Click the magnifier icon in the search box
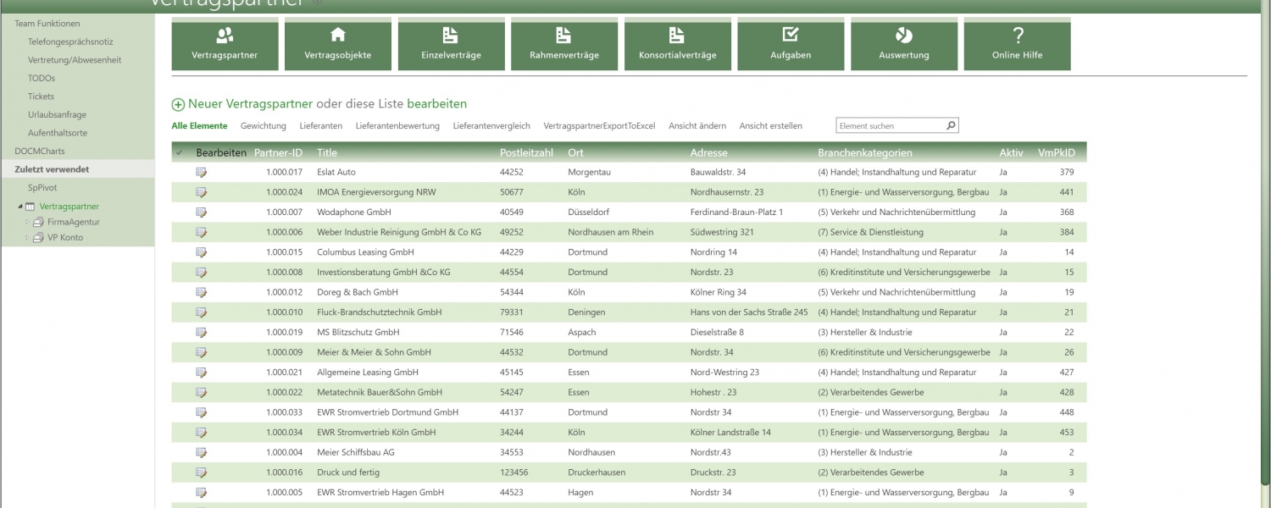 click(x=951, y=126)
